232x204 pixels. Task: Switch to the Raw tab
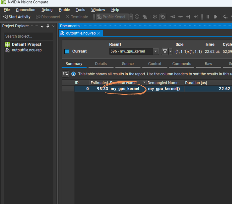pos(208,64)
